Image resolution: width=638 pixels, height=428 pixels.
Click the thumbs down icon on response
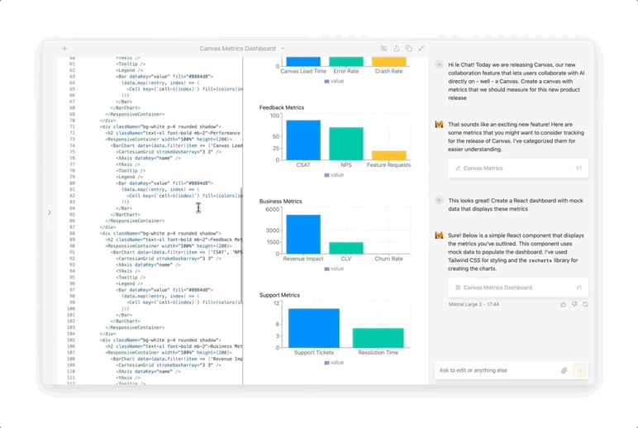(x=574, y=304)
